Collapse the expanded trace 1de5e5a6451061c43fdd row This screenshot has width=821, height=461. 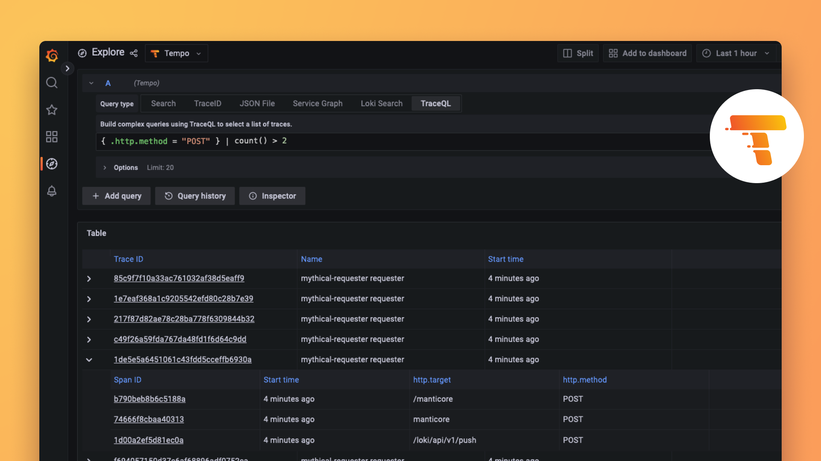pyautogui.click(x=89, y=359)
